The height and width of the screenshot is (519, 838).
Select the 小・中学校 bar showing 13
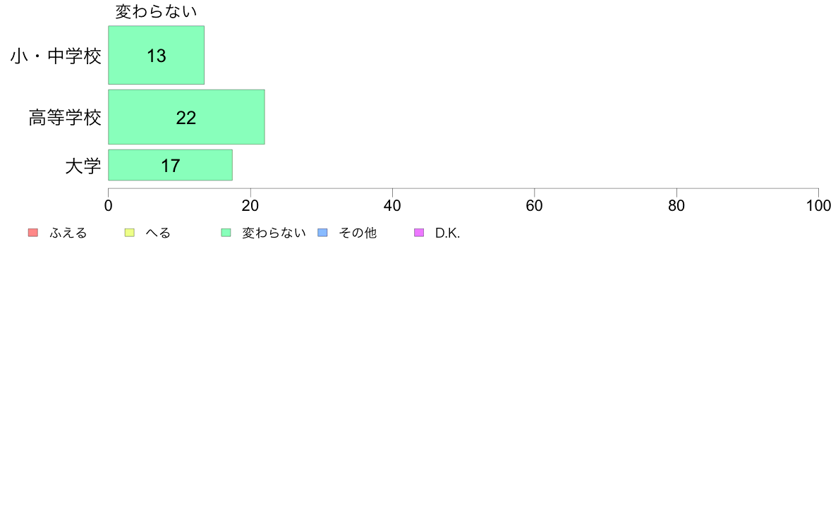[x=156, y=55]
